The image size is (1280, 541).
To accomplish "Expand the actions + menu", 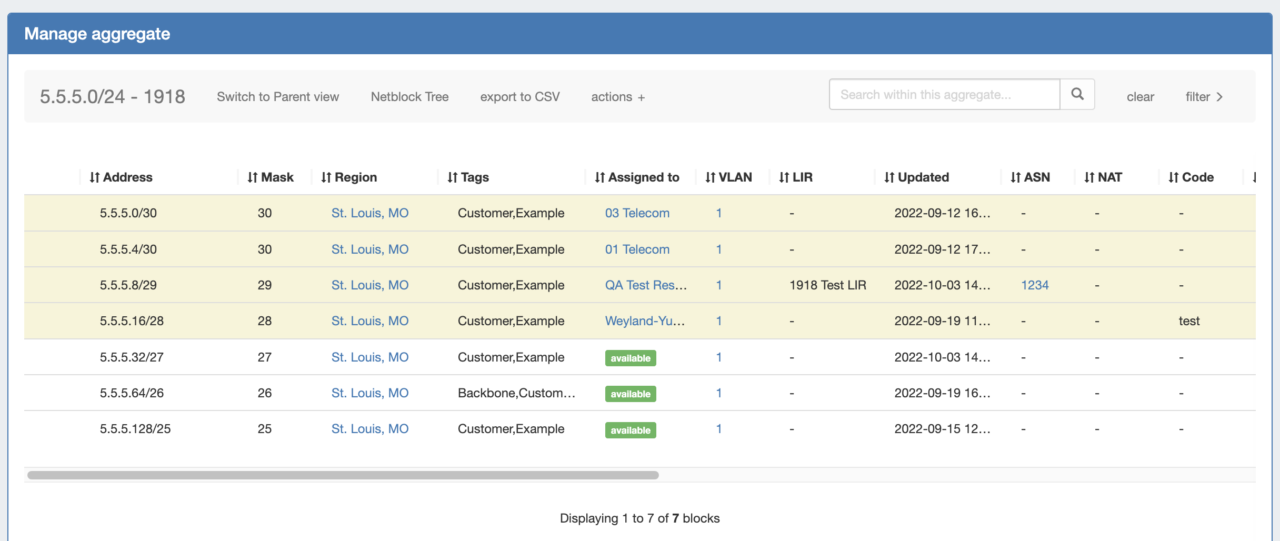I will pyautogui.click(x=618, y=97).
